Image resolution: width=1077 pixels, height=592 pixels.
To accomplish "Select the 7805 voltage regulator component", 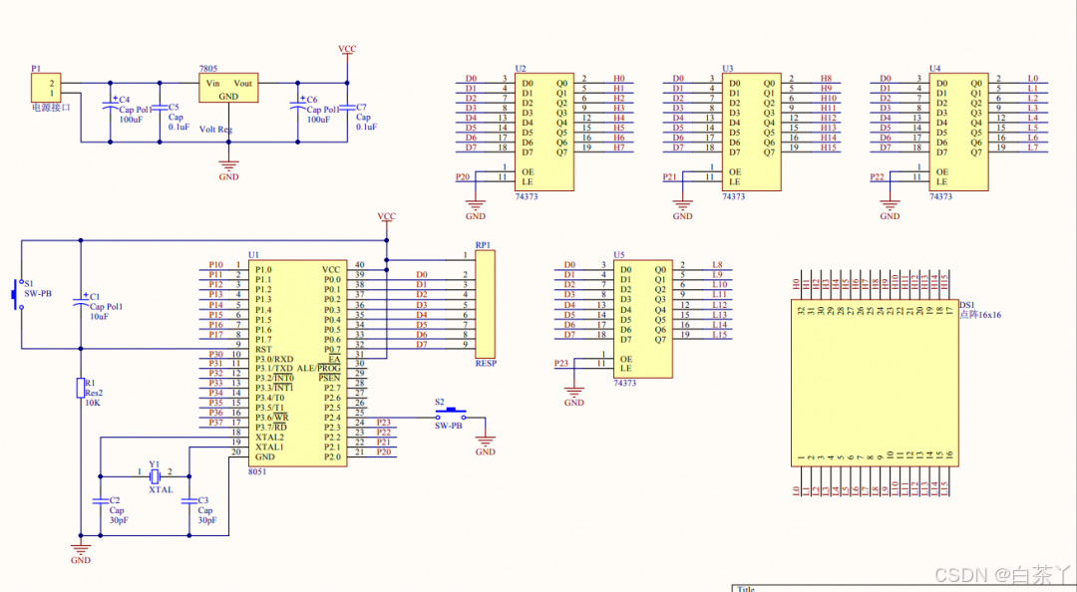I will pos(228,88).
